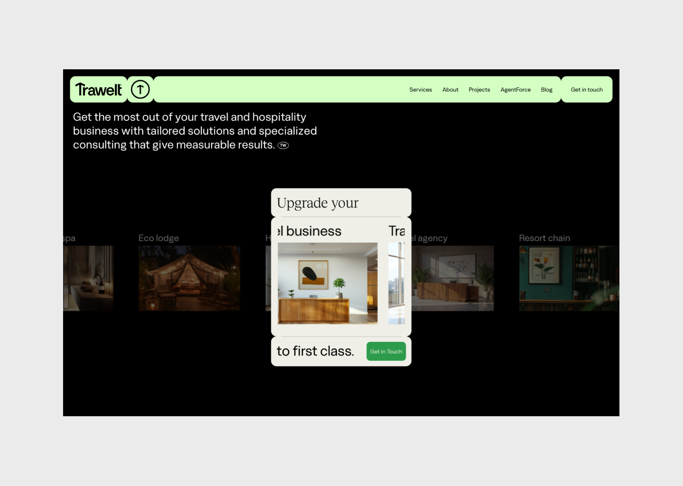Visit the Blog section
This screenshot has width=683, height=486.
546,90
